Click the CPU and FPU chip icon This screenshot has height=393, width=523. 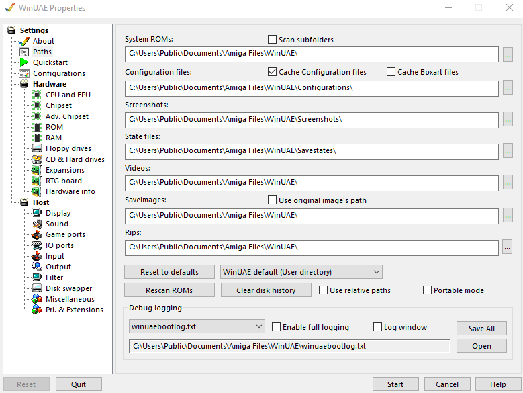pyautogui.click(x=37, y=95)
